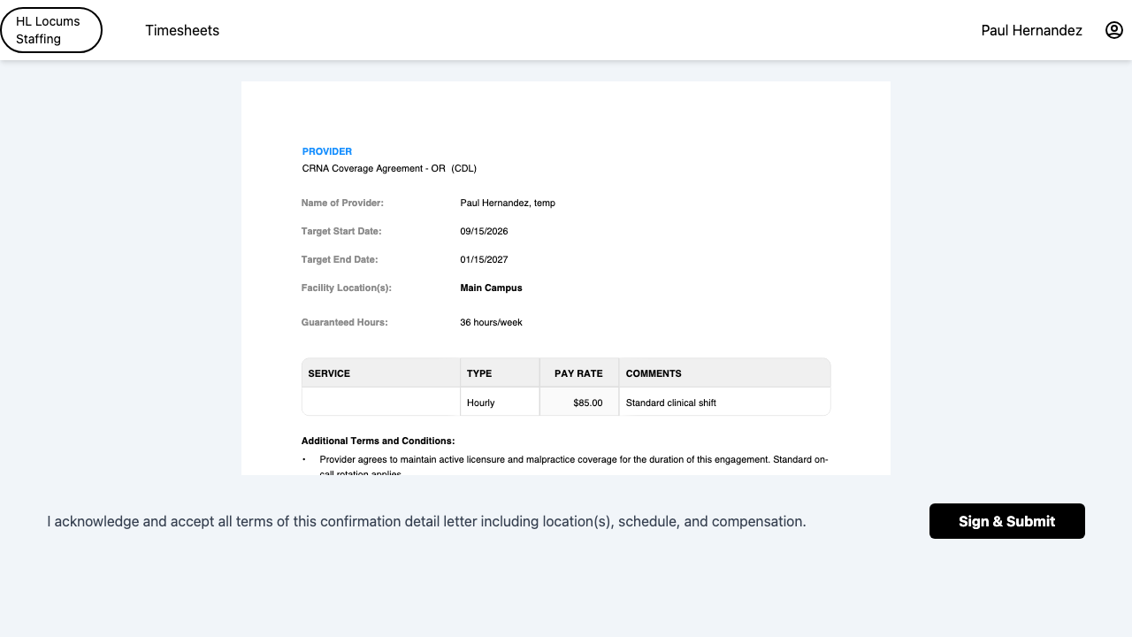The width and height of the screenshot is (1132, 637).
Task: Click the 'Target End Date:' label
Action: [x=340, y=259]
